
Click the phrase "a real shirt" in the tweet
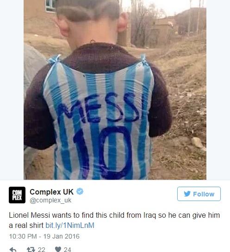(x=26, y=225)
